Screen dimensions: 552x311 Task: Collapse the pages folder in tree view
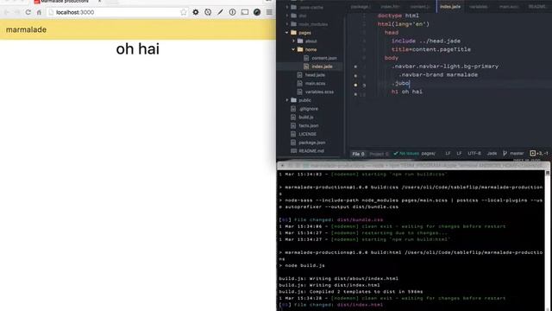pyautogui.click(x=287, y=33)
